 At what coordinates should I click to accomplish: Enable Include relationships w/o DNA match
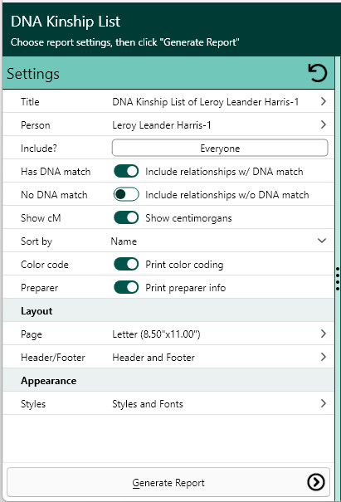[126, 194]
